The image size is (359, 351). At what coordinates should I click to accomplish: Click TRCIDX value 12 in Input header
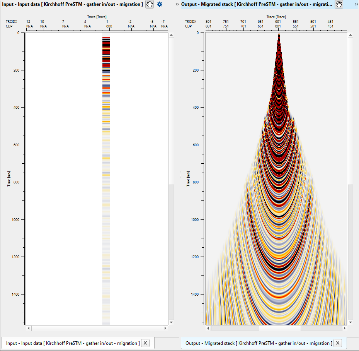tap(28, 22)
